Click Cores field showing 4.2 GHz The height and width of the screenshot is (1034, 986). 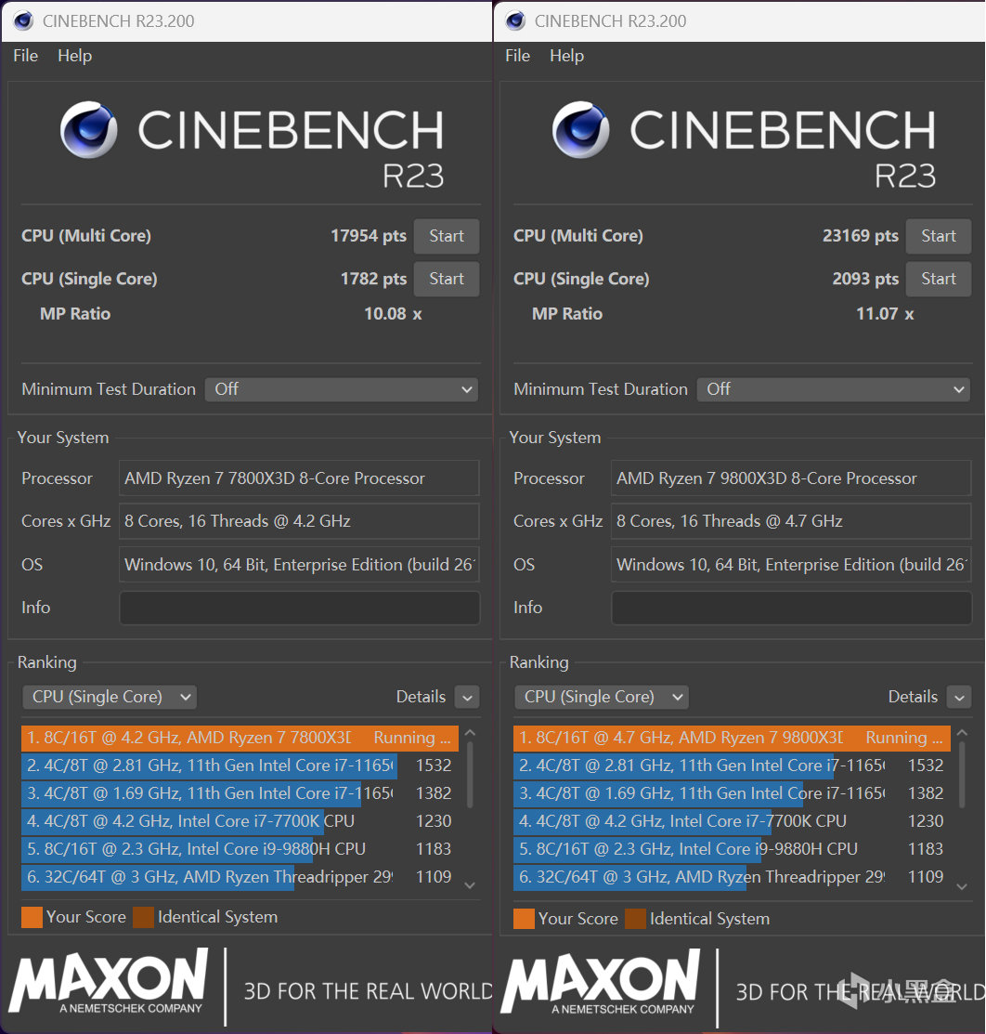click(299, 521)
